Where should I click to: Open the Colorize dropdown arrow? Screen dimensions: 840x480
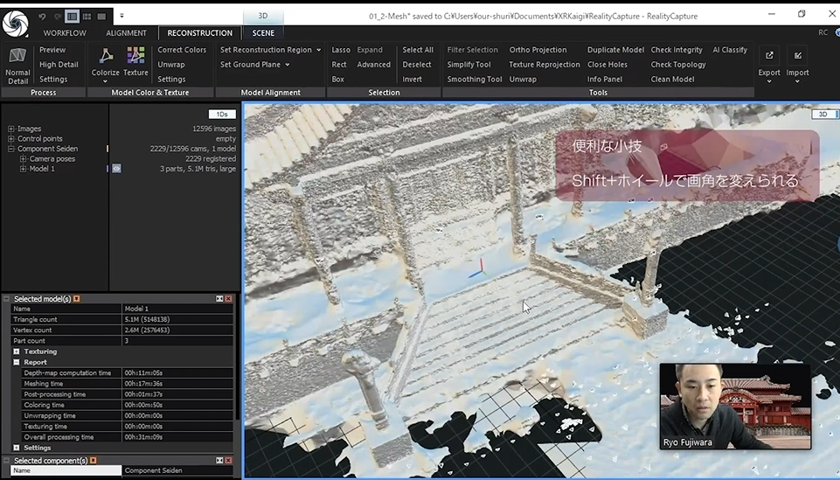(x=106, y=82)
